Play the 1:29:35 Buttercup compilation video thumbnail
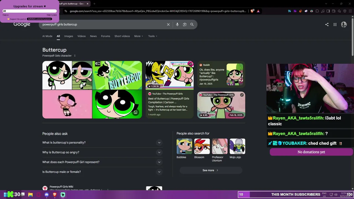354x199 pixels. pos(170,75)
